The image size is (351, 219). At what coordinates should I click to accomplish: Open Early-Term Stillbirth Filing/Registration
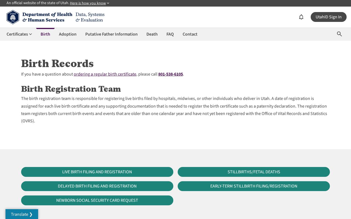click(254, 186)
